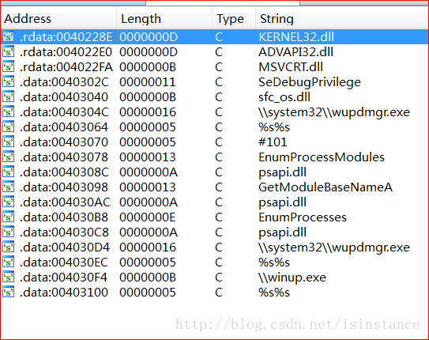Select the #101 string

[x=273, y=142]
